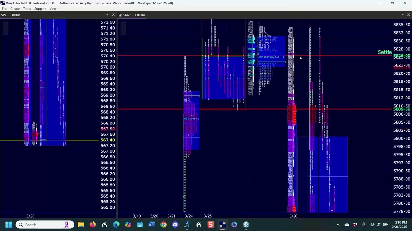Click the 3/19 date label on ES chart
The height and width of the screenshot is (231, 412).
tap(137, 216)
